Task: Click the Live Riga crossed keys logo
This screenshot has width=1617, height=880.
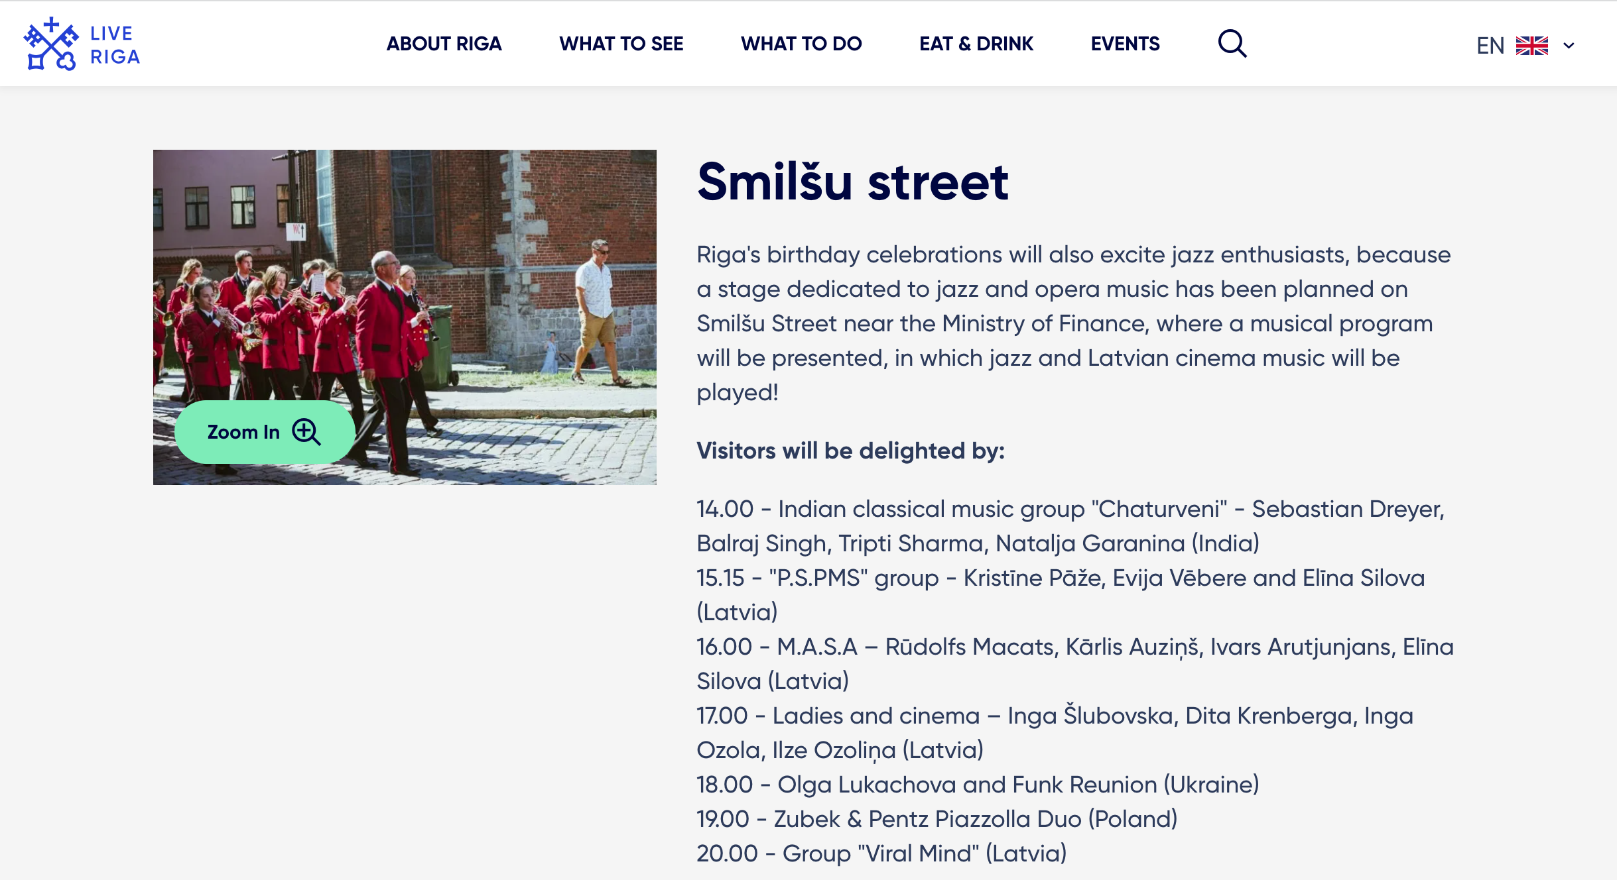Action: (x=51, y=44)
